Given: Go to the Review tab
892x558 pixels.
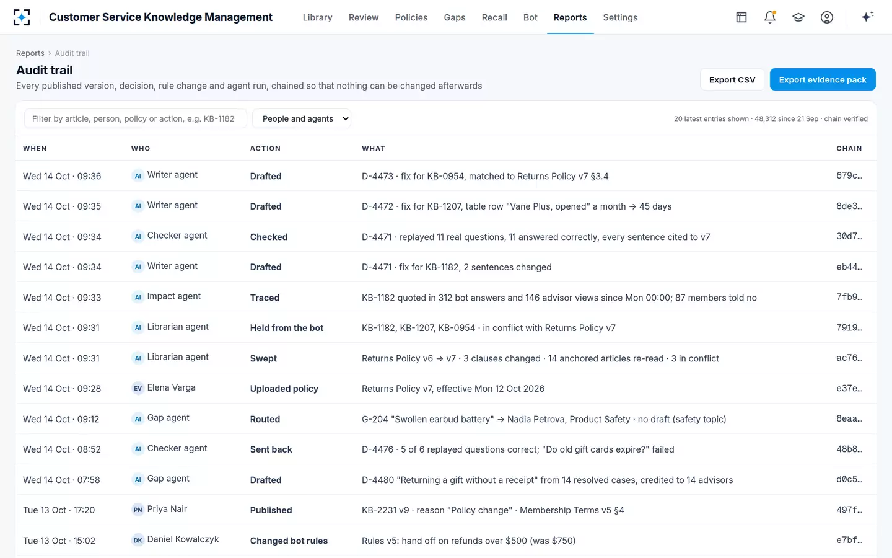Looking at the screenshot, I should pos(364,17).
